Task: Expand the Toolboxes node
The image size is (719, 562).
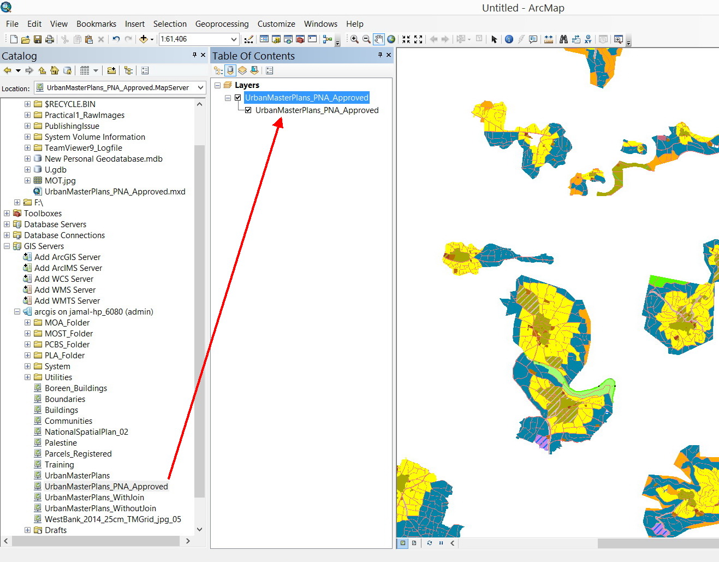Action: pos(7,214)
